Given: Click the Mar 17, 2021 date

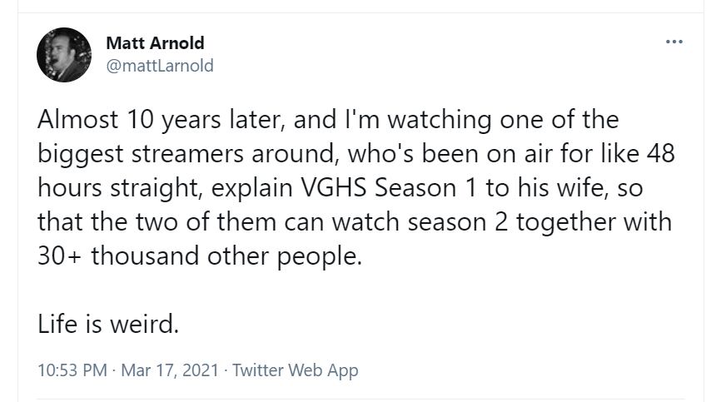Looking at the screenshot, I should (171, 370).
